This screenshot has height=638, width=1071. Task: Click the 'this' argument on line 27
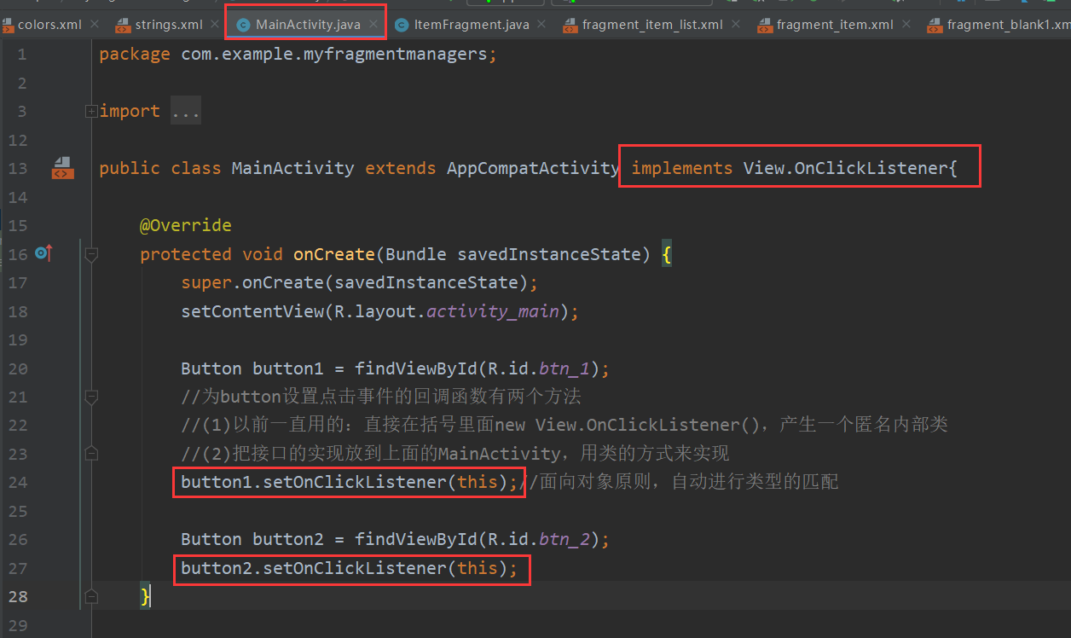point(478,567)
